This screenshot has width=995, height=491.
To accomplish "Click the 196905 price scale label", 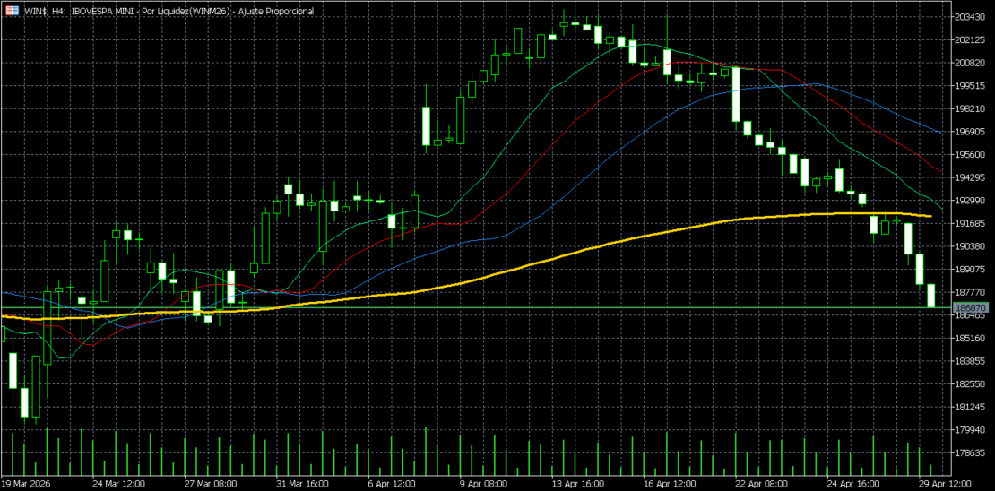I will 968,132.
